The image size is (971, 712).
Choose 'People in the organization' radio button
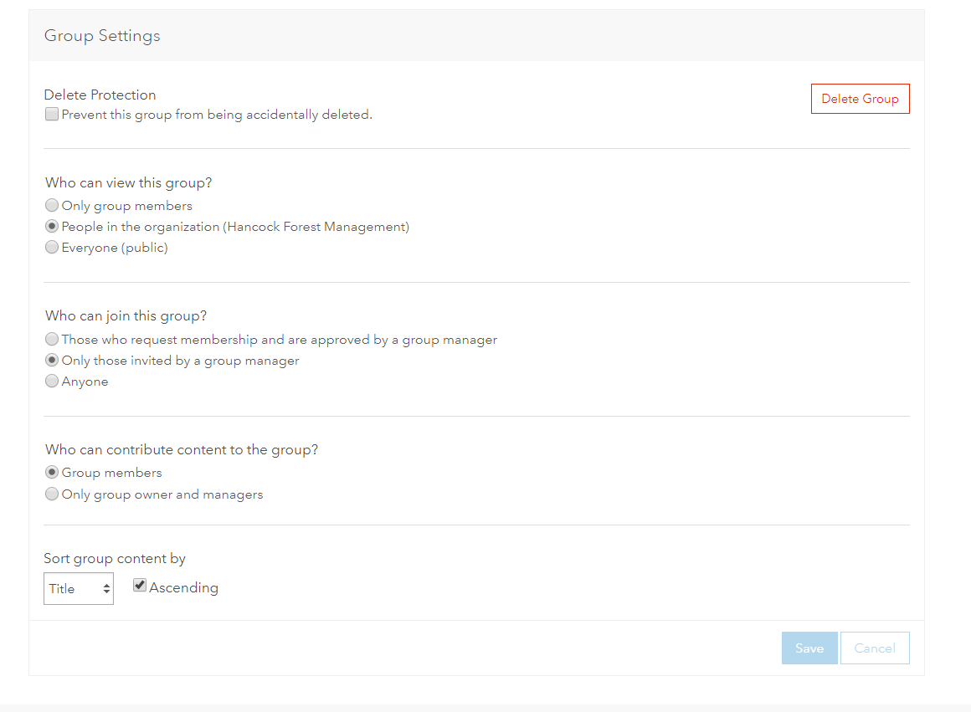(x=52, y=226)
